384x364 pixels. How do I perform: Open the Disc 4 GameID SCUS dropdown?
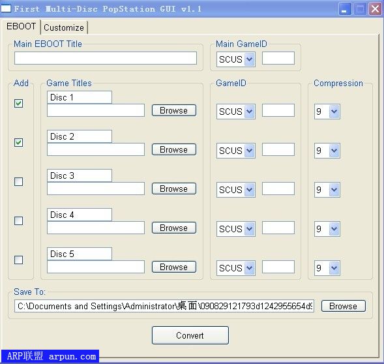click(x=236, y=229)
